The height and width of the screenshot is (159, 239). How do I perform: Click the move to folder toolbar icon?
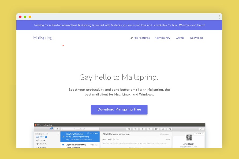[x=170, y=129]
